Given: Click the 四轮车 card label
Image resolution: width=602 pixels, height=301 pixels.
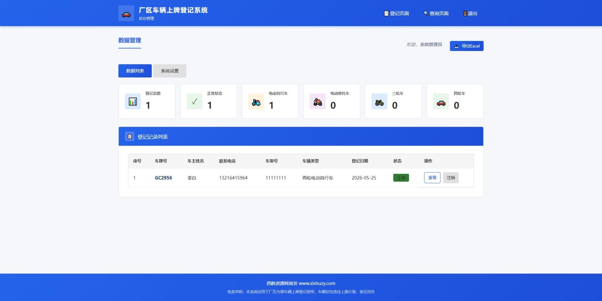Looking at the screenshot, I should coord(459,93).
